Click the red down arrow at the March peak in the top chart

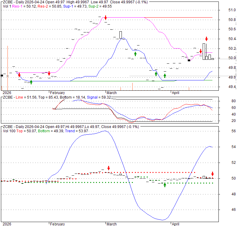click(x=105, y=18)
